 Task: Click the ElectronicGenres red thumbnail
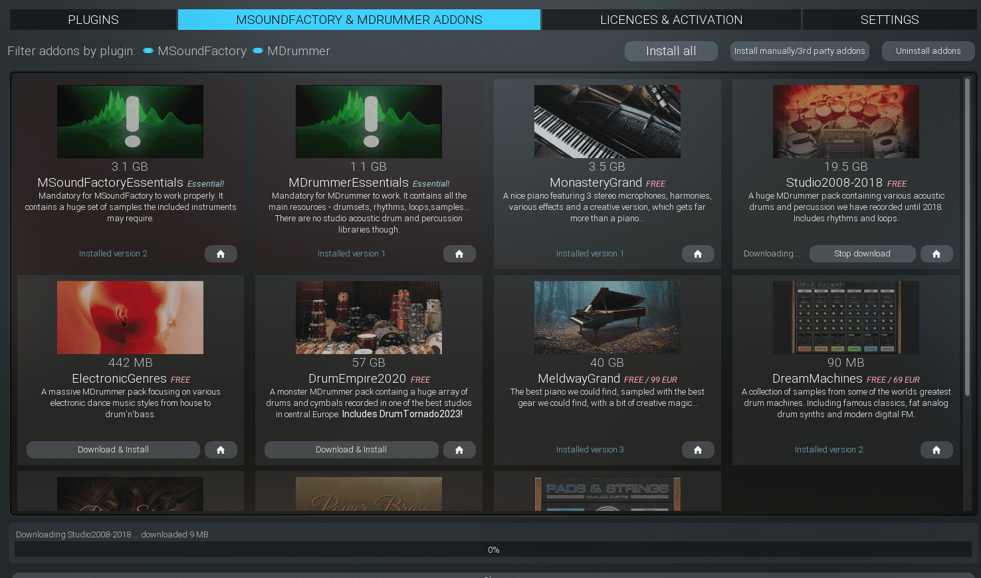click(130, 318)
